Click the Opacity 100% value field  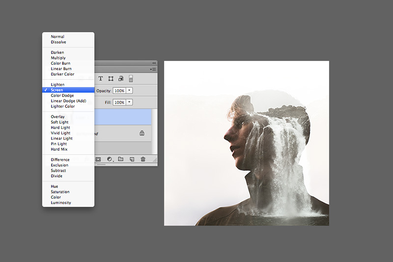click(119, 91)
